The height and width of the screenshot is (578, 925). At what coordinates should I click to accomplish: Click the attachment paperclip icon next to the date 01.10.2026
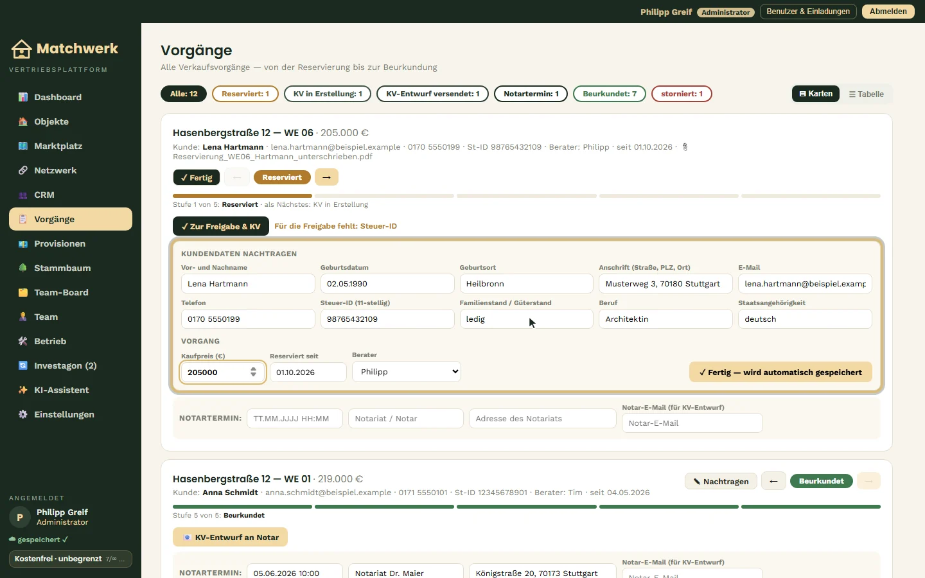[x=685, y=147]
